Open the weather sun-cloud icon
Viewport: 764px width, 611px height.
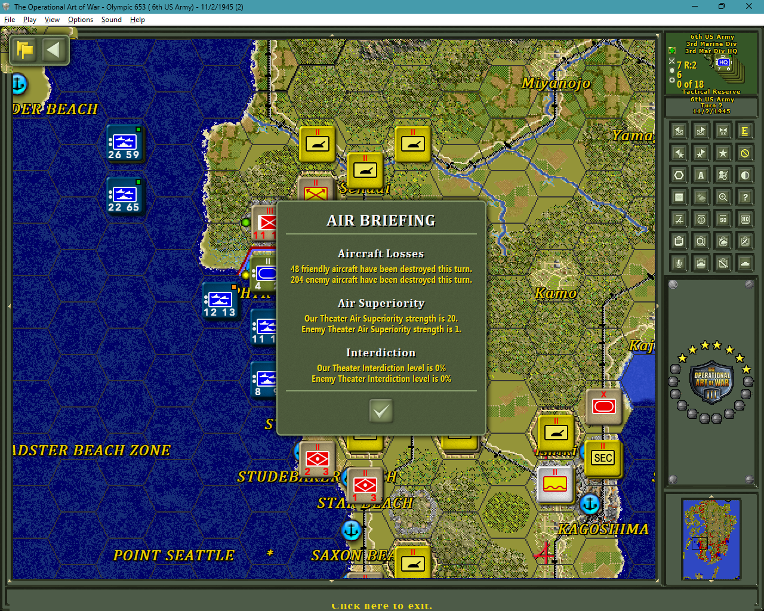tap(701, 197)
